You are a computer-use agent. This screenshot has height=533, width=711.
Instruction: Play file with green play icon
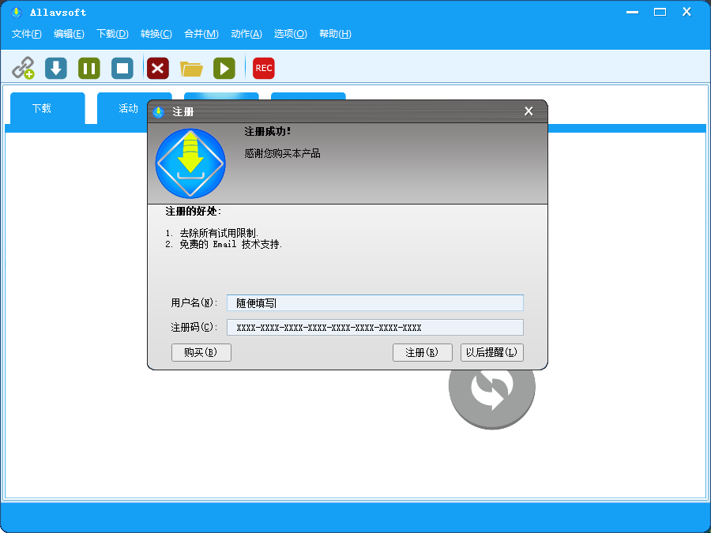point(224,68)
